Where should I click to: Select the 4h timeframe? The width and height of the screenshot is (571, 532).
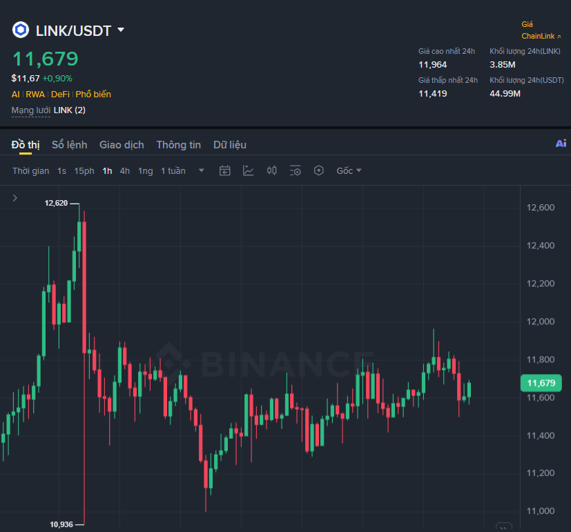[x=125, y=170]
